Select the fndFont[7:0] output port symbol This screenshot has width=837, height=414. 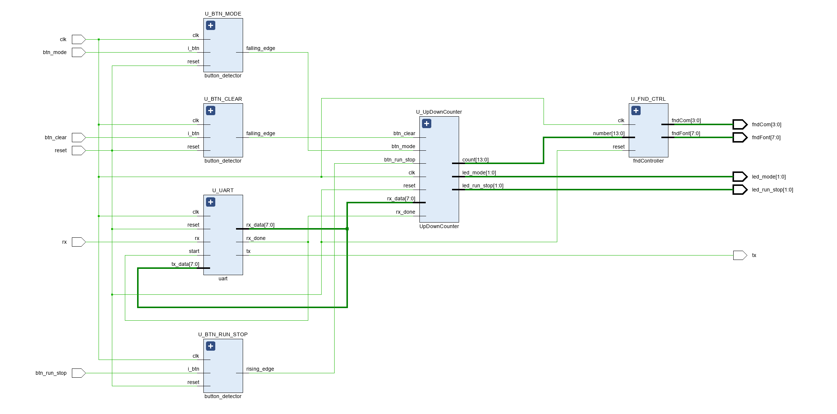click(740, 137)
